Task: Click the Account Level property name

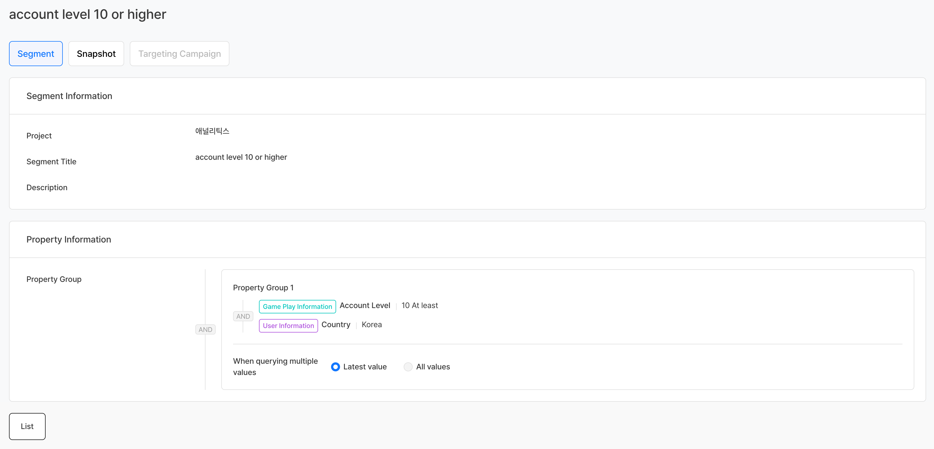Action: pyautogui.click(x=365, y=306)
